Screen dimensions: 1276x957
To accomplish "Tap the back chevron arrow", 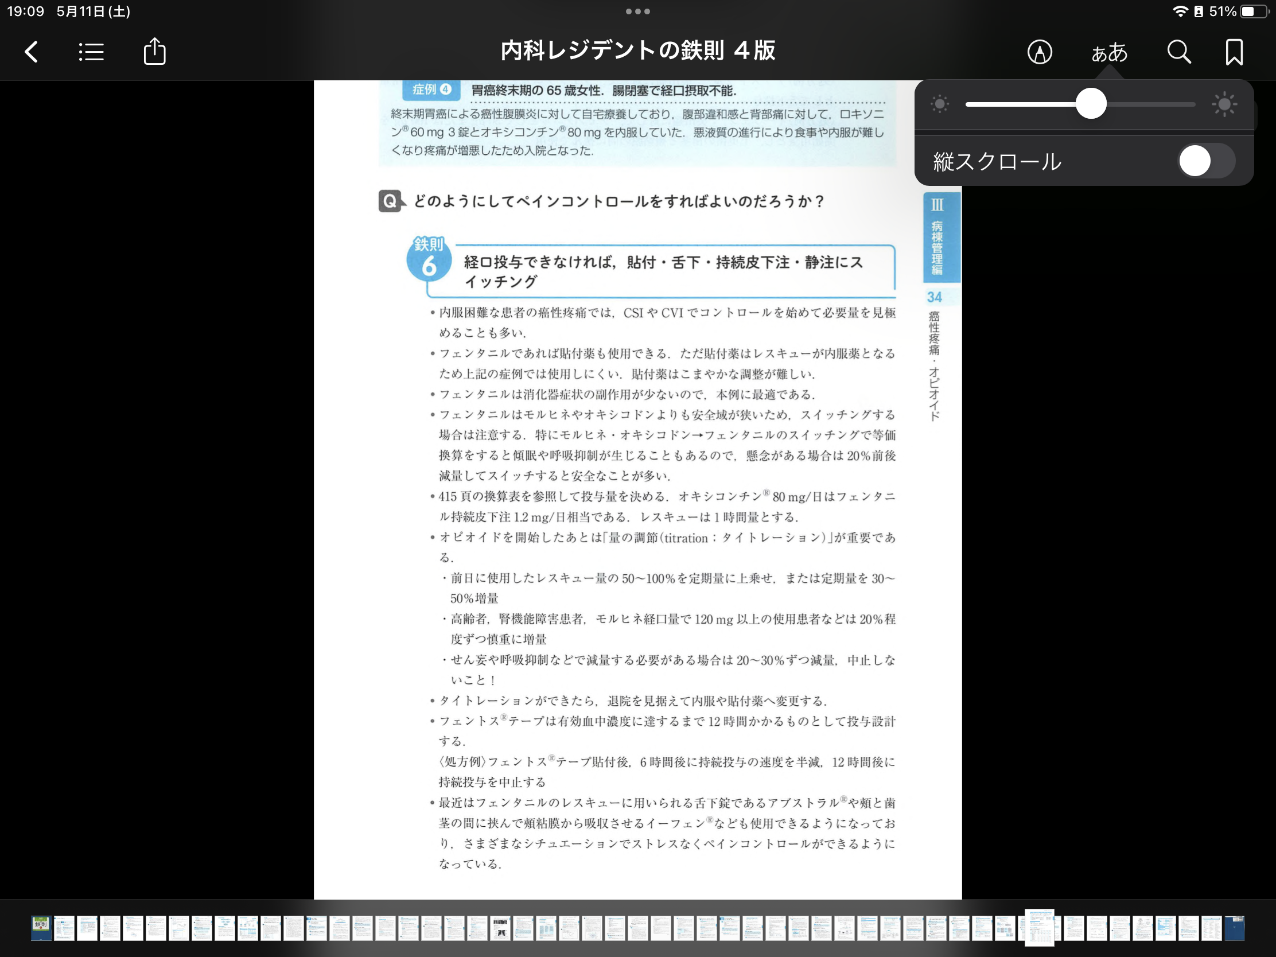I will 32,52.
